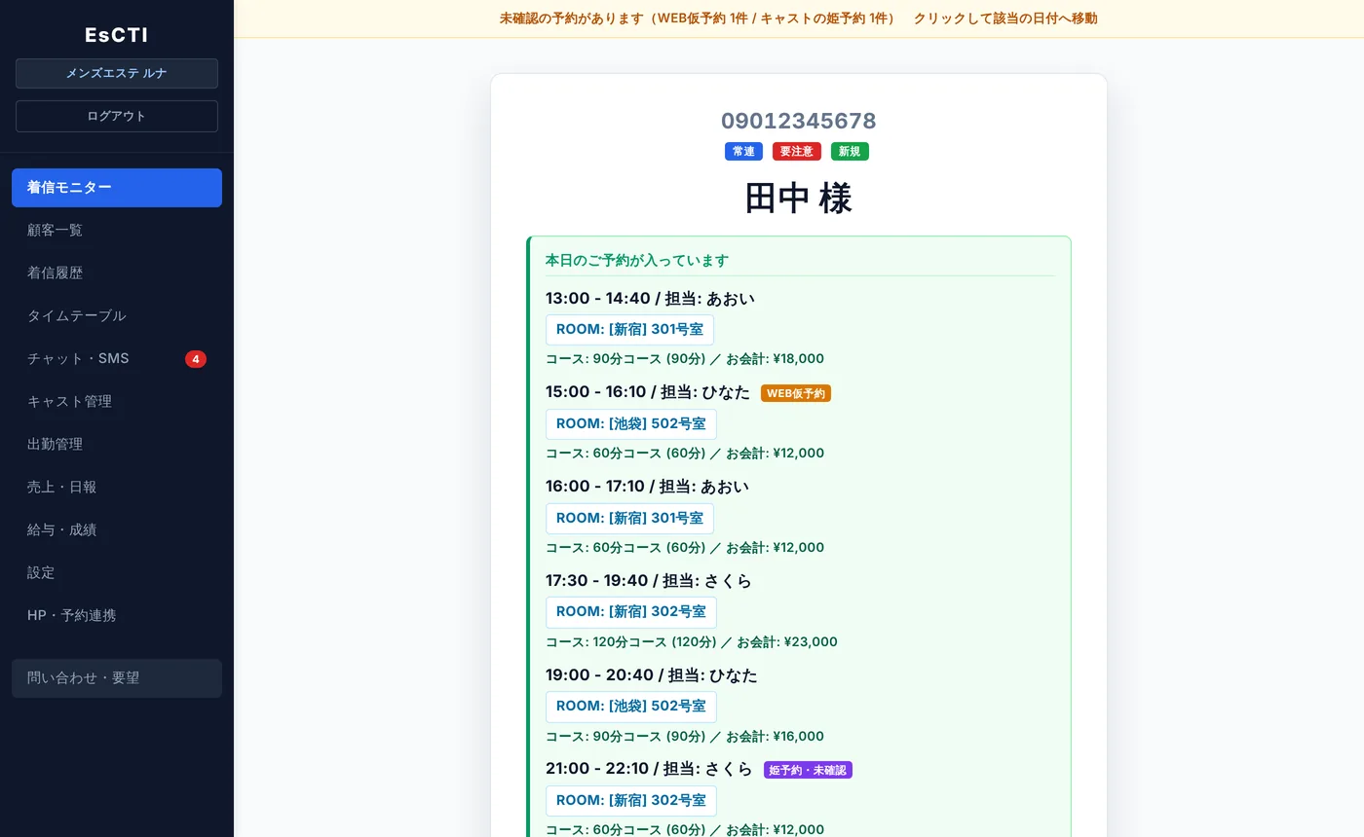Screen dimensions: 1364x837
Task: Click ROOM 新宿 301号室 under 16:00 booking
Action: [x=629, y=519]
